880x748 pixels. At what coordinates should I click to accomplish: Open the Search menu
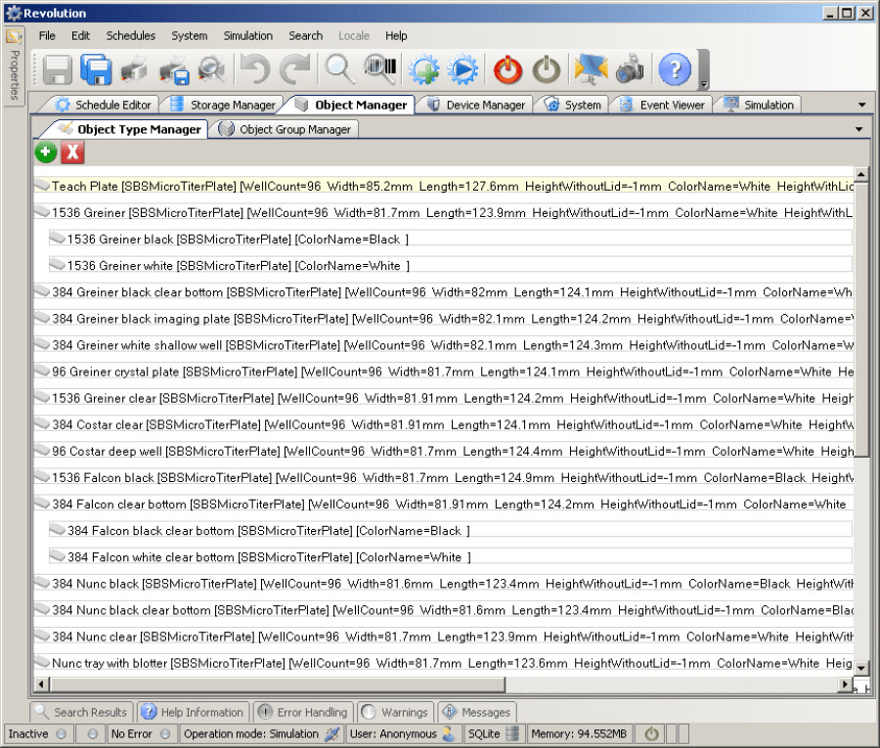pyautogui.click(x=306, y=35)
